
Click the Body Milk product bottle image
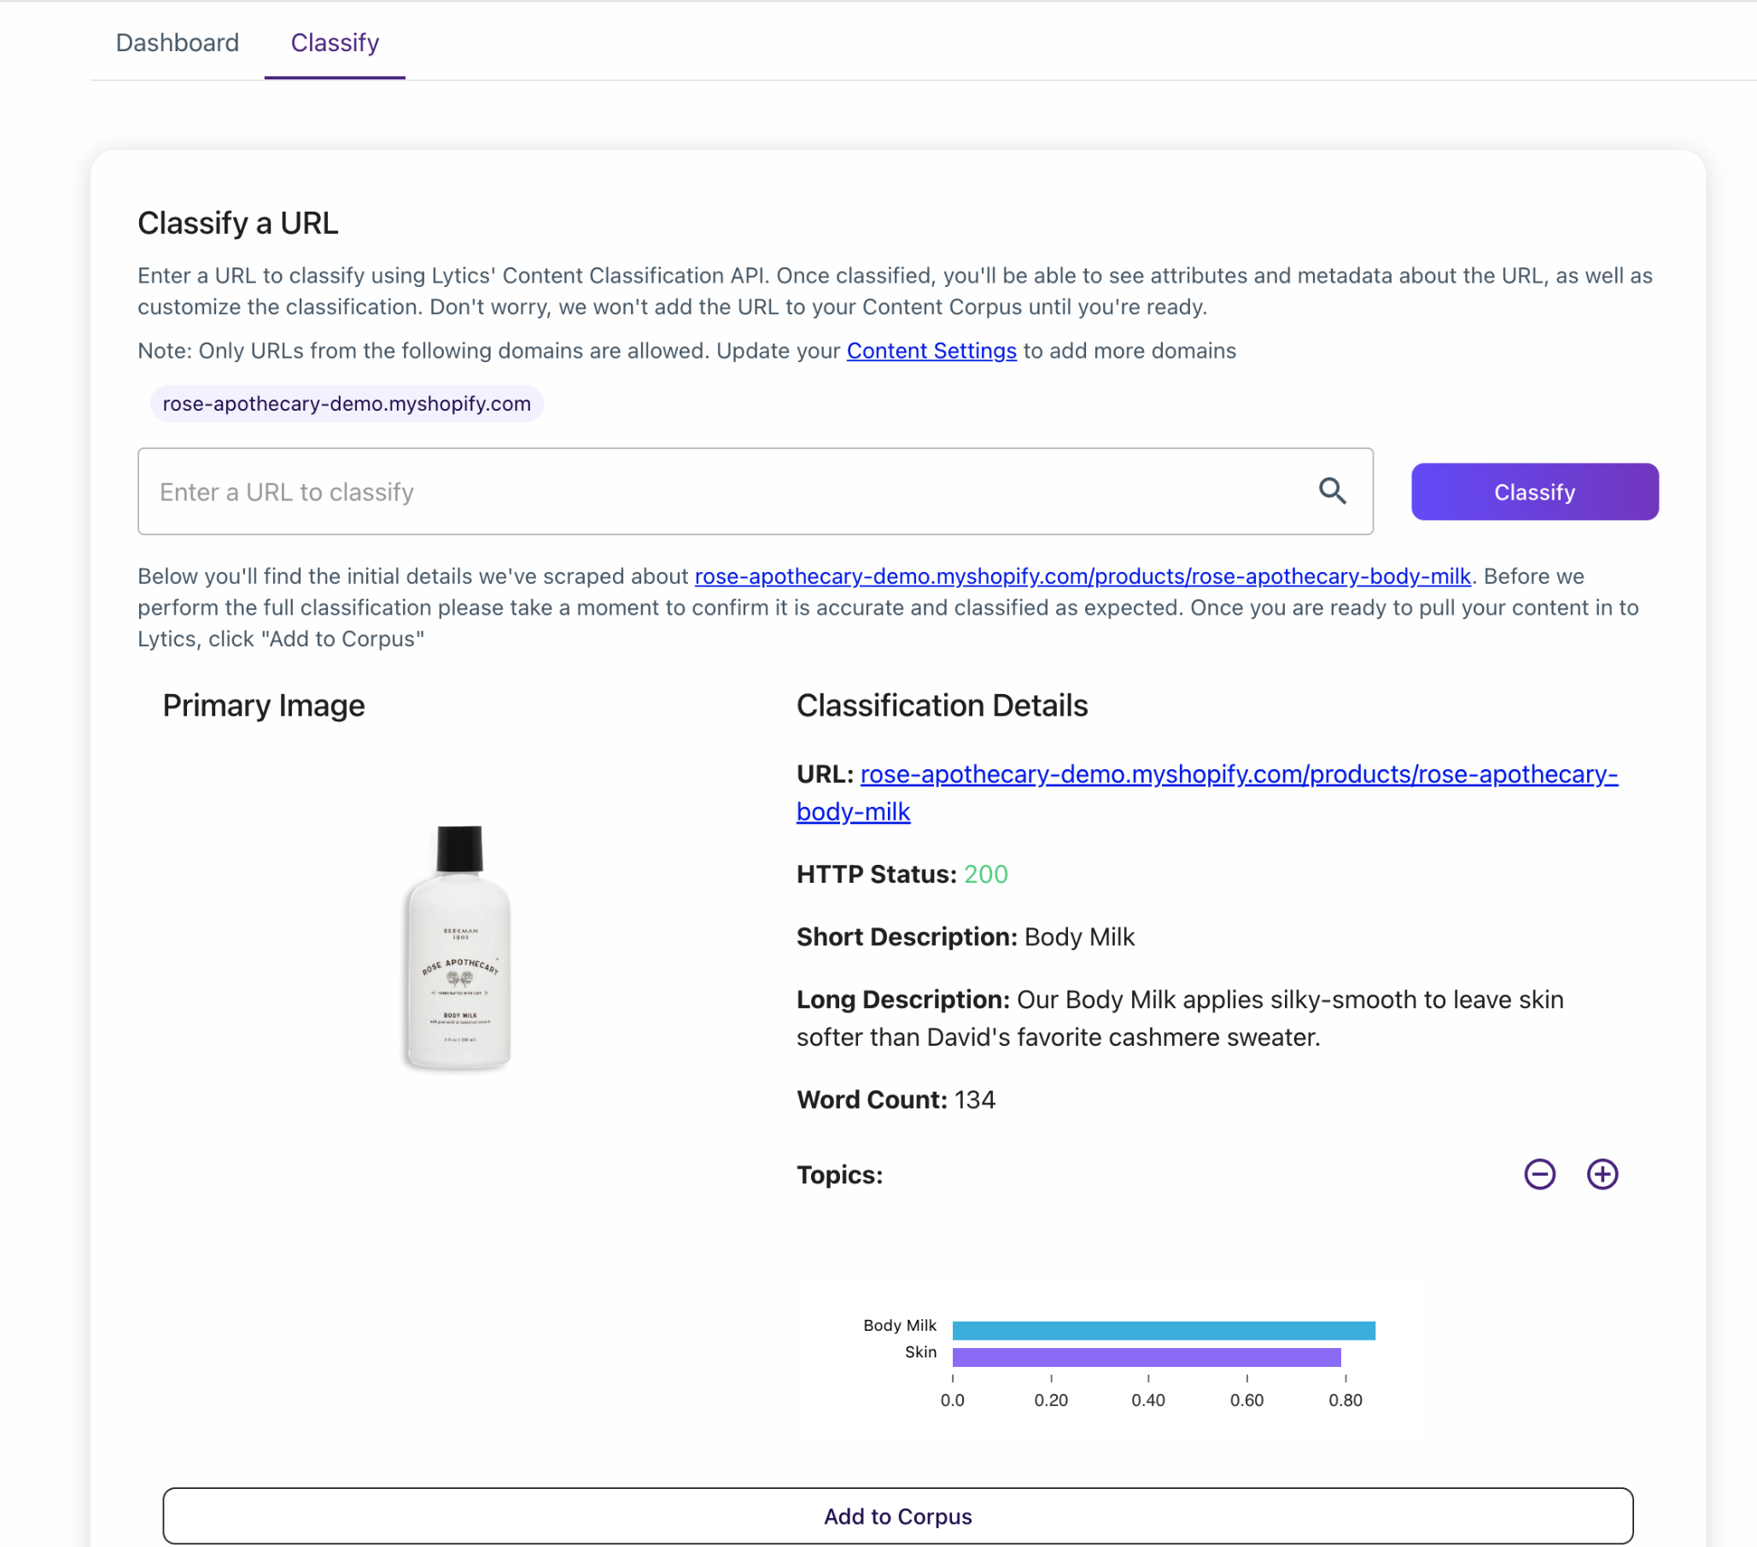pyautogui.click(x=458, y=947)
